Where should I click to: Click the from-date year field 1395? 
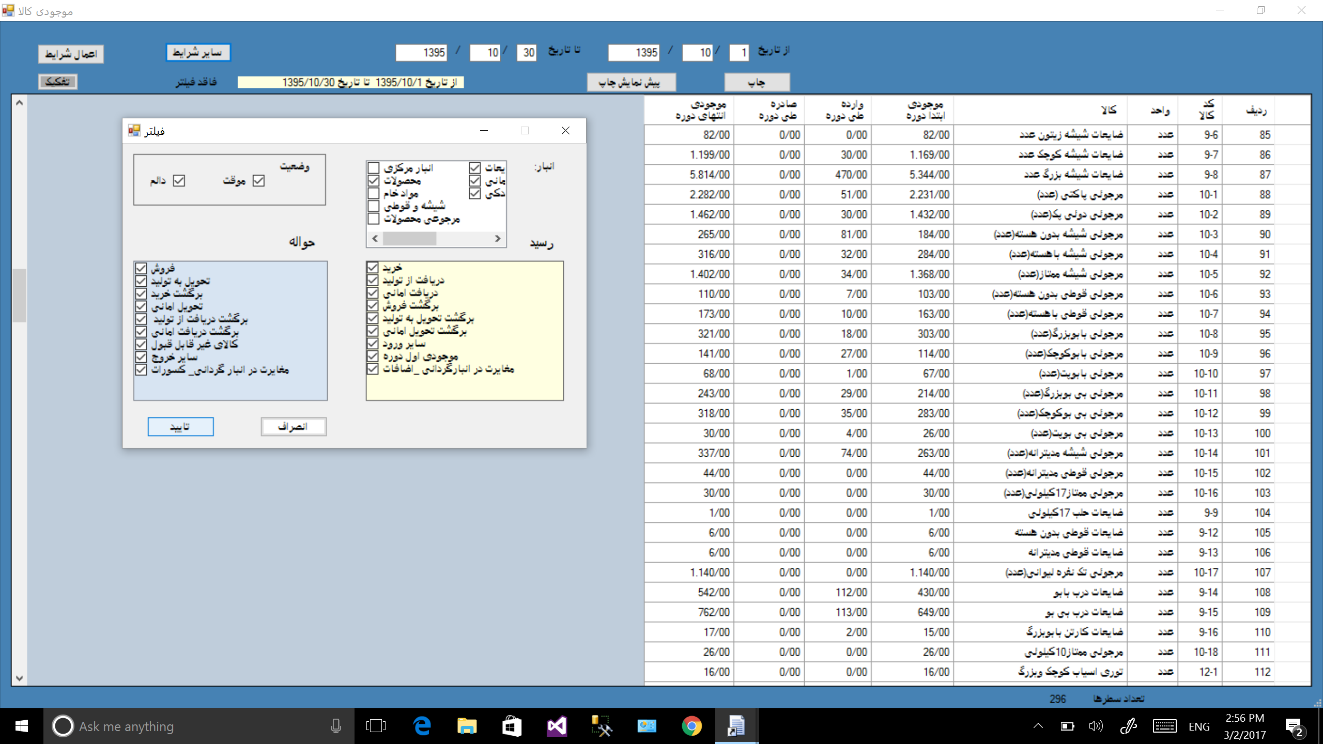634,53
